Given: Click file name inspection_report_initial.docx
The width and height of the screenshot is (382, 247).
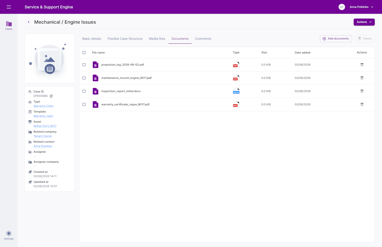Looking at the screenshot, I should click(x=121, y=91).
